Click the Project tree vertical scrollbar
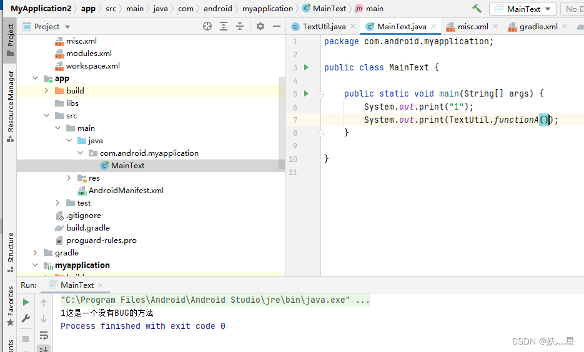The width and height of the screenshot is (584, 352). pyautogui.click(x=282, y=123)
